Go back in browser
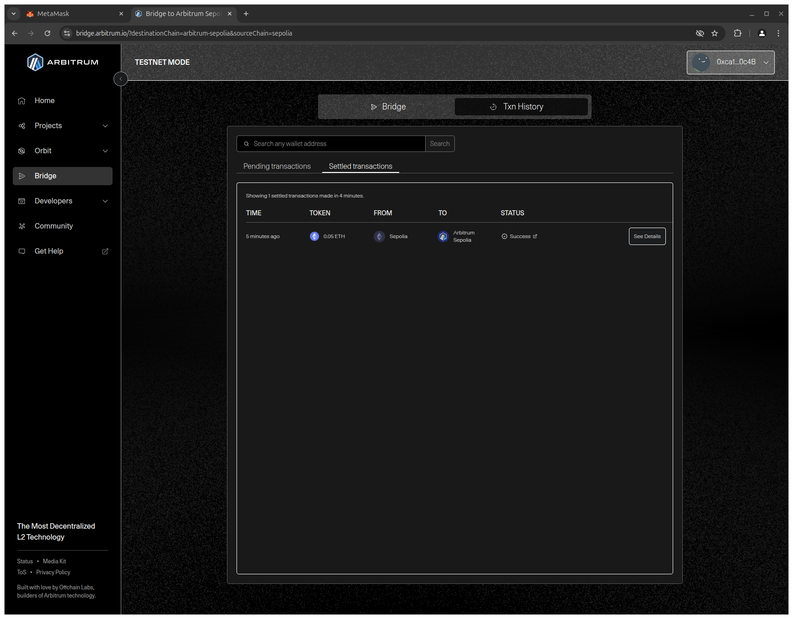 point(15,33)
